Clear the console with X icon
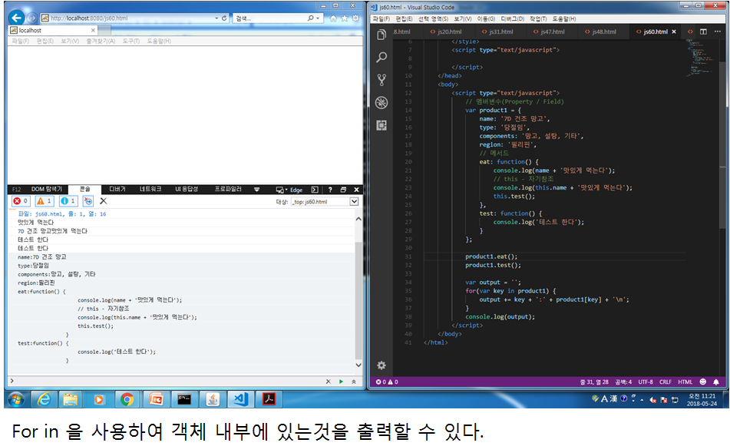The height and width of the screenshot is (446, 730). 104,200
